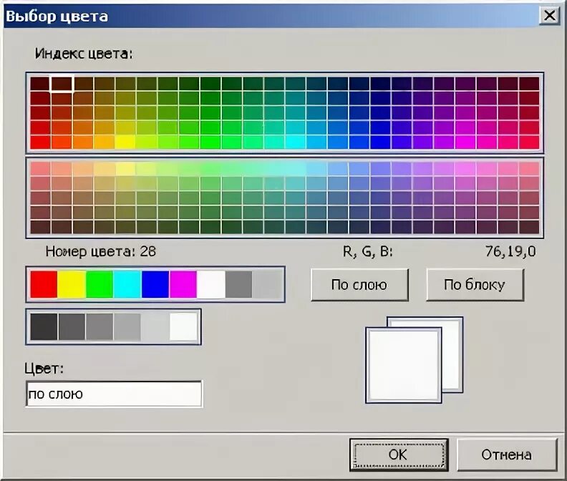Pick blue in the standard colors strip

coord(155,285)
